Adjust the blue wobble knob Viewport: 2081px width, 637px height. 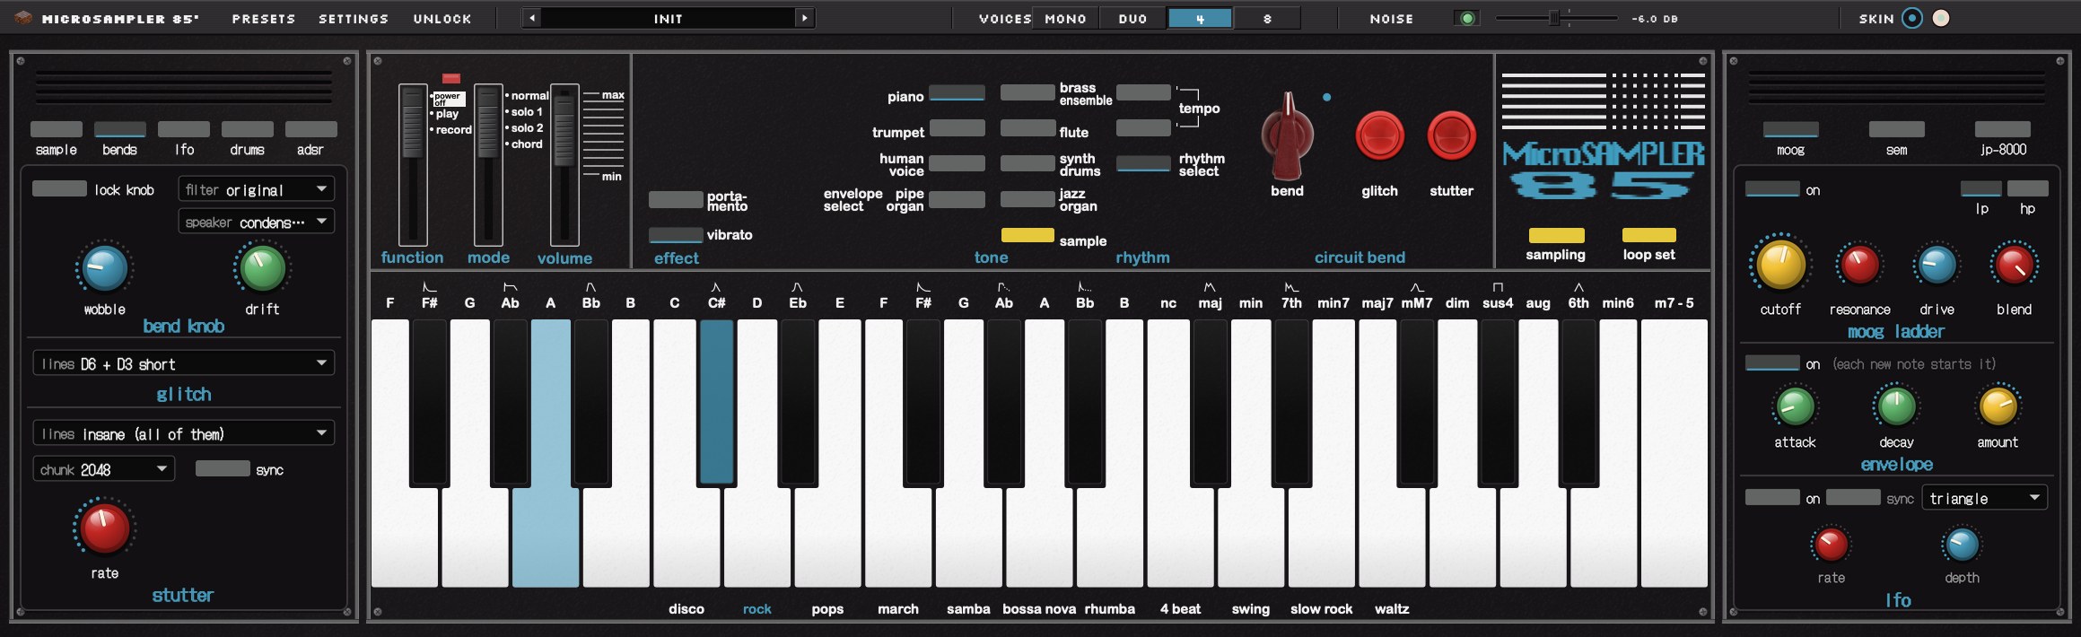[x=105, y=268]
